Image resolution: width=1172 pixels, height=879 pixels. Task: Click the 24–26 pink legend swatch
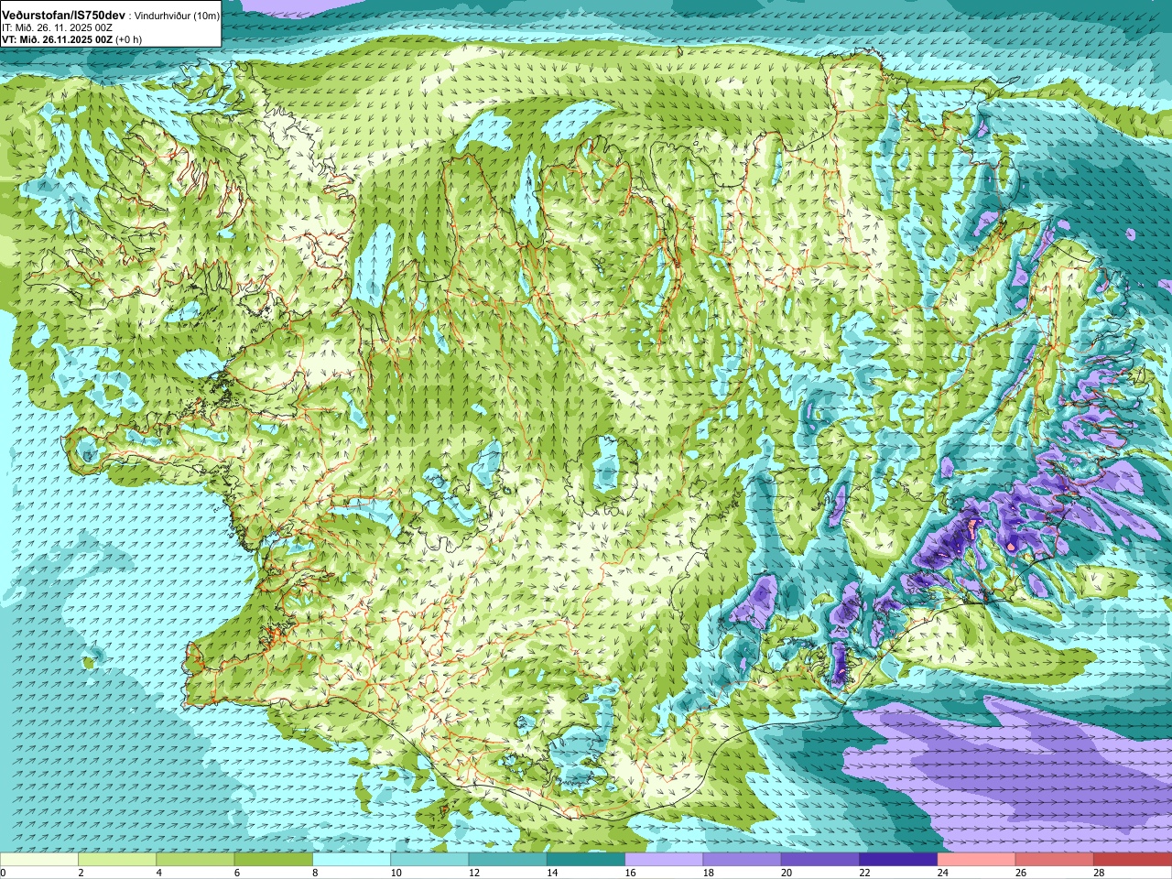977,860
